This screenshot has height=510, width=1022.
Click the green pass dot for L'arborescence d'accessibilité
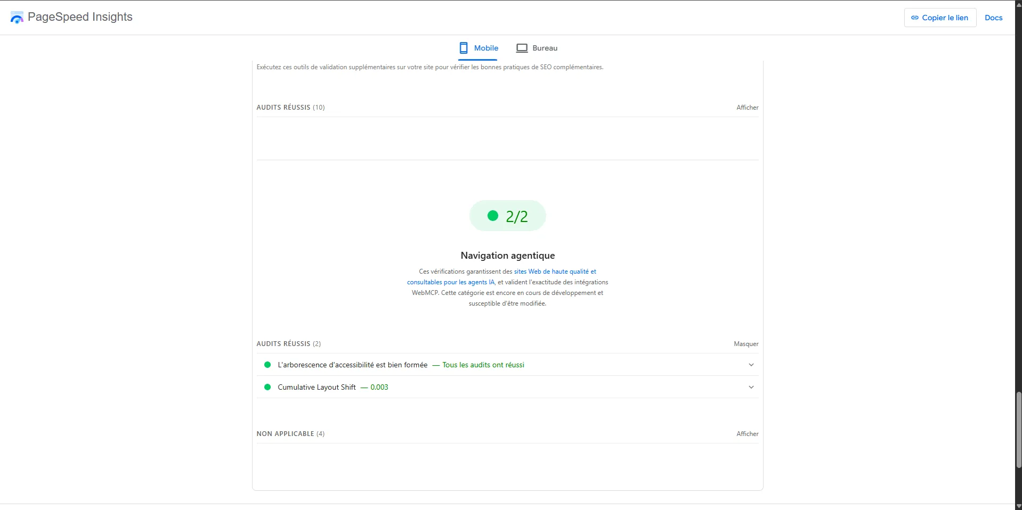pos(267,365)
